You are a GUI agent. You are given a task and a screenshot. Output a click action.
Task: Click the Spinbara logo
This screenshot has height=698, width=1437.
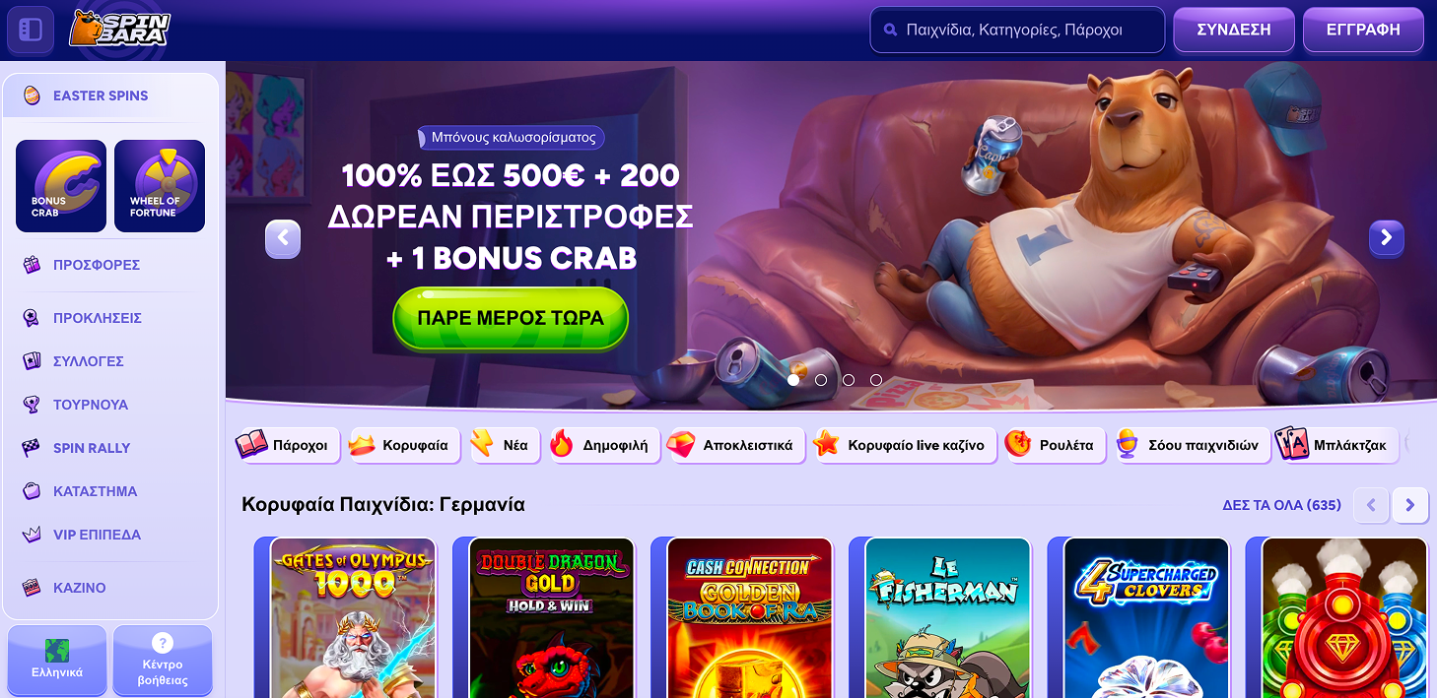point(119,30)
